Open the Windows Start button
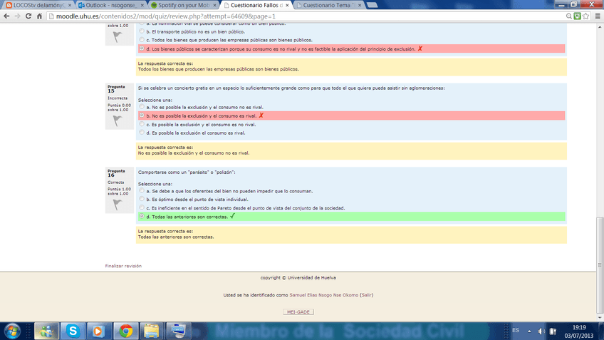Image resolution: width=604 pixels, height=340 pixels. click(x=12, y=331)
